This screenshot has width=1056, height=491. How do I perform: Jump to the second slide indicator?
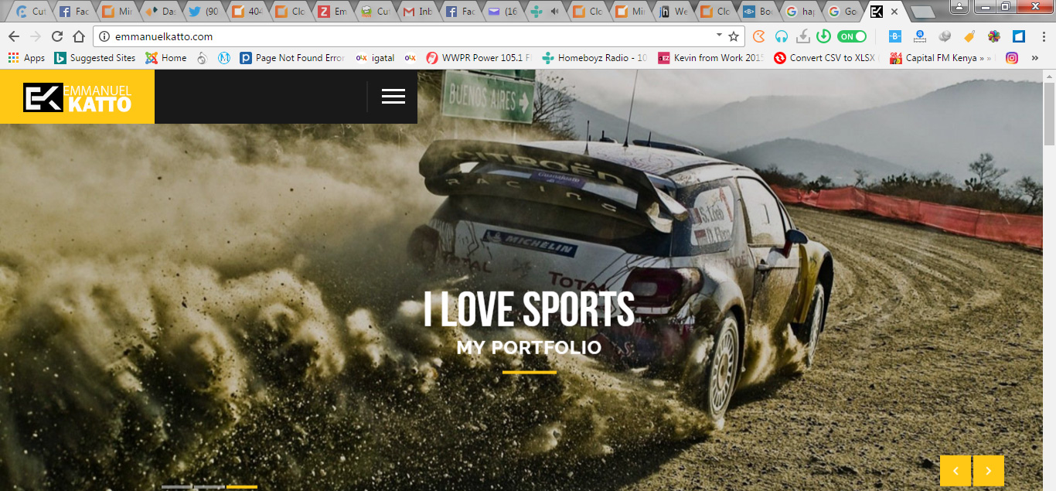click(x=209, y=487)
